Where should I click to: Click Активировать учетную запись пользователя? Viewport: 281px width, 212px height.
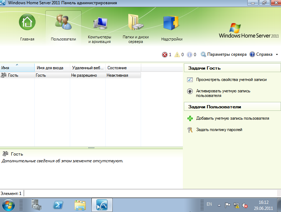click(223, 93)
